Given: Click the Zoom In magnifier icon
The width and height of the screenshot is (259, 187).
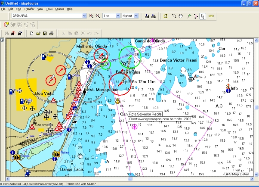Looking at the screenshot, I should tap(91, 16).
